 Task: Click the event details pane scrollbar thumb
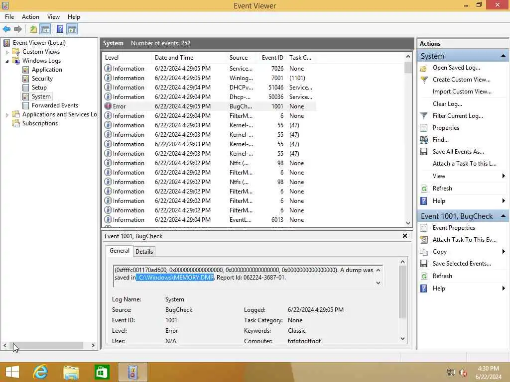tap(402, 291)
